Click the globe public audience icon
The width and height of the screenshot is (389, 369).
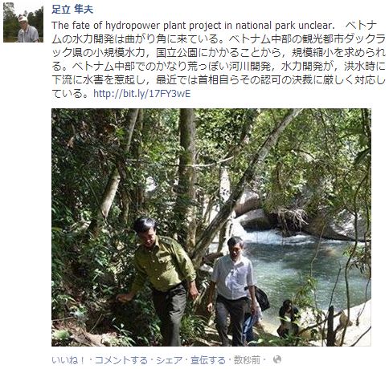tap(277, 359)
